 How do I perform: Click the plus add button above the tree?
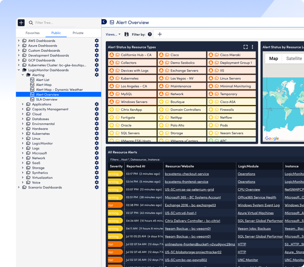pos(21,23)
